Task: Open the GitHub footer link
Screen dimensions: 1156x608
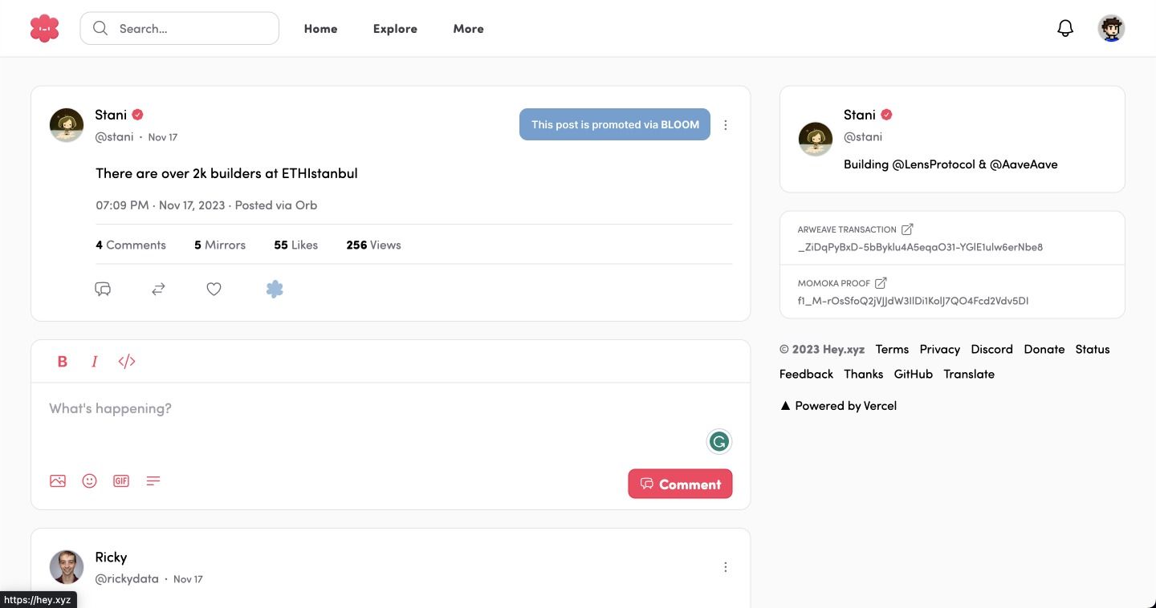Action: click(914, 374)
